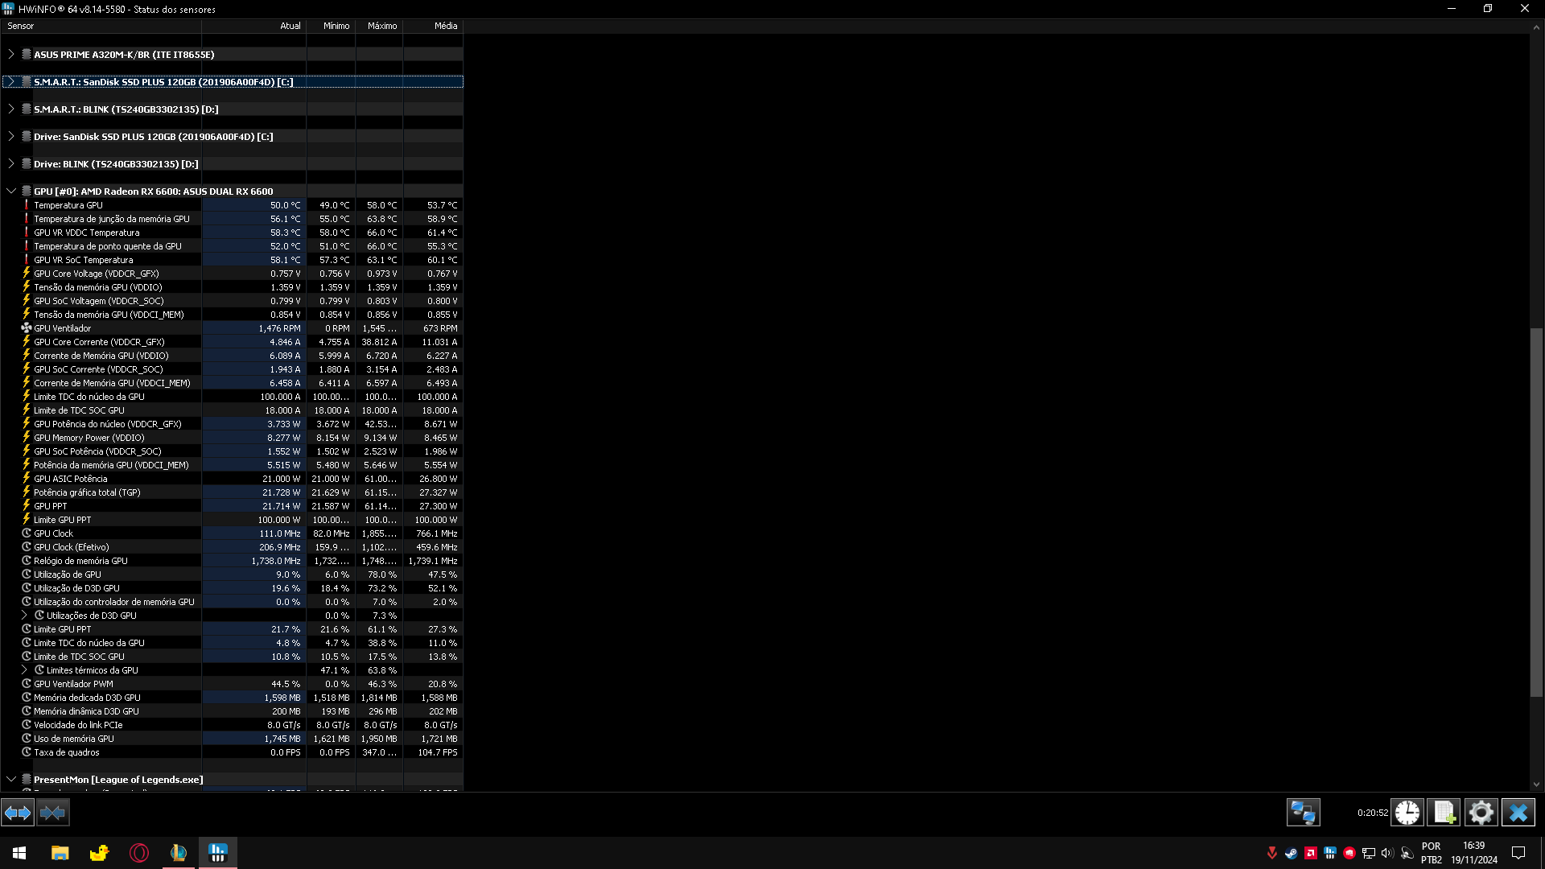
Task: Click the GPU Ventilador fan icon
Action: 27,328
